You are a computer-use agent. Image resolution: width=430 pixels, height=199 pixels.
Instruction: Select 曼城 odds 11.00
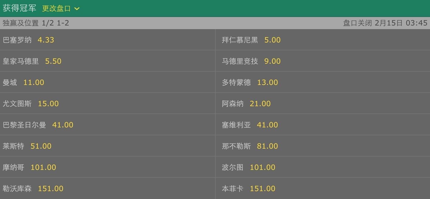[x=107, y=82]
